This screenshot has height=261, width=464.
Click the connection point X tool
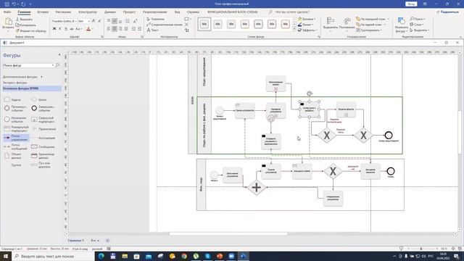click(187, 25)
